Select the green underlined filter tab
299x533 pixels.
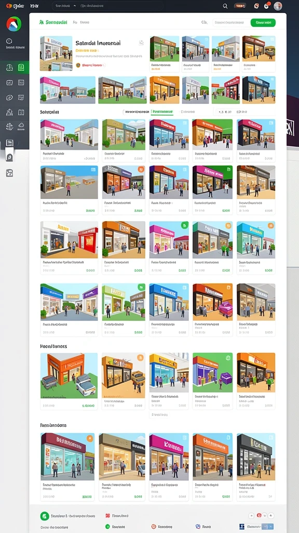click(162, 111)
